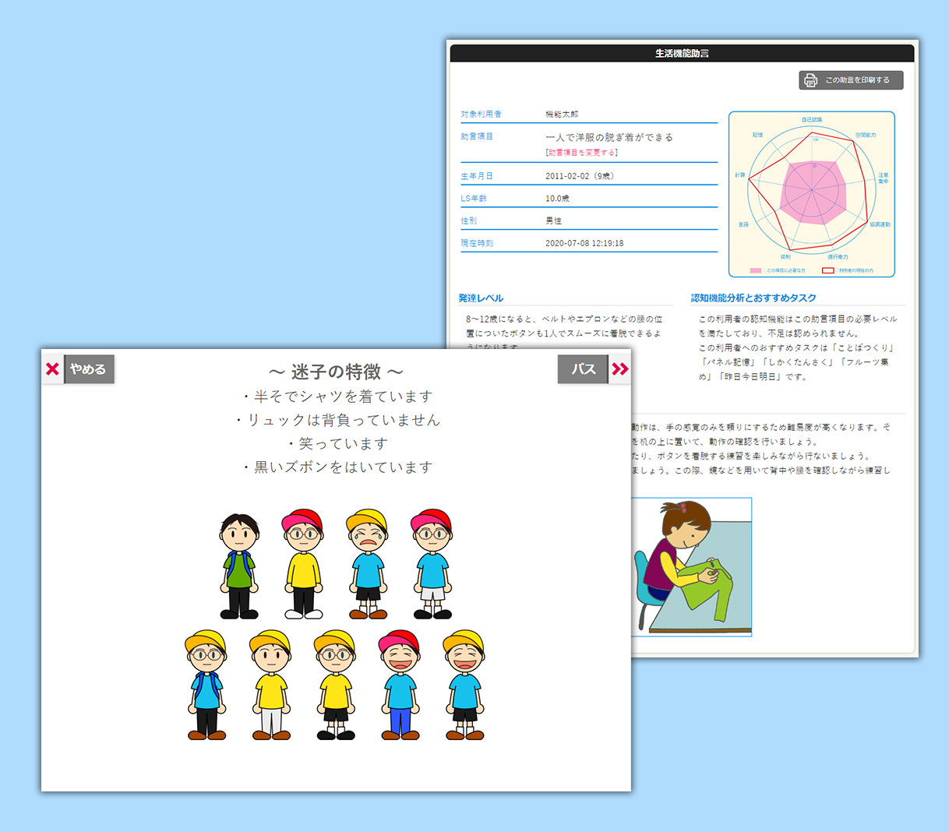Pick the yellow-shirt boy with white pants
The height and width of the screenshot is (832, 949).
(271, 685)
